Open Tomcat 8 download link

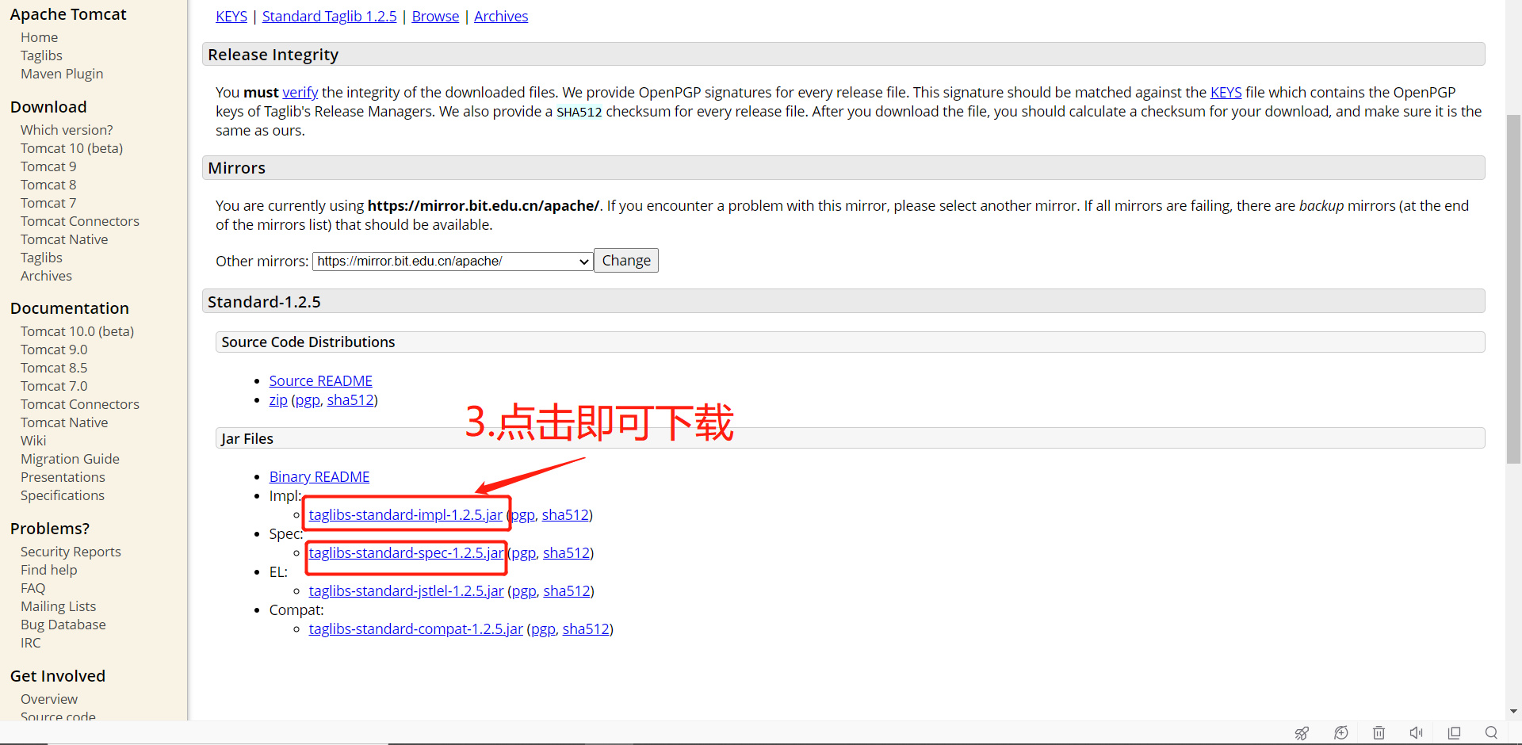coord(48,185)
